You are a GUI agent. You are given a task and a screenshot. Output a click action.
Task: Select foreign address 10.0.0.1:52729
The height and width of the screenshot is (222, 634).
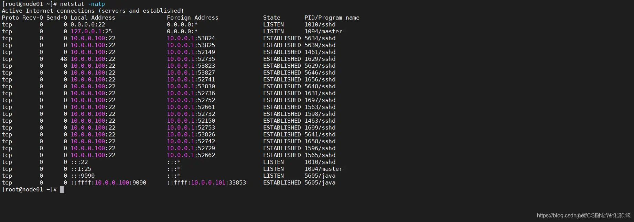[x=191, y=148]
